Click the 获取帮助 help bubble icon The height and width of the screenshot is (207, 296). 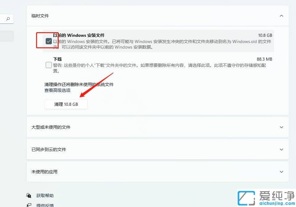29,196
